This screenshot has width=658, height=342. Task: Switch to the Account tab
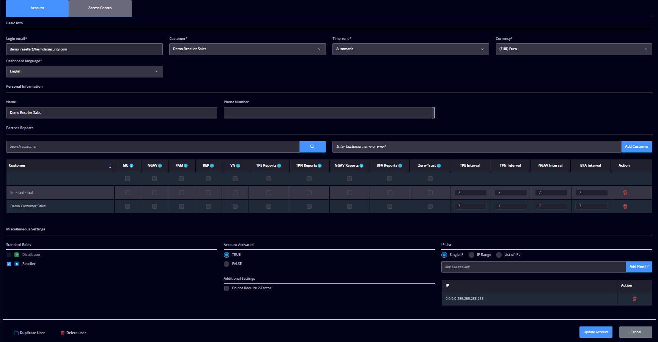point(38,8)
